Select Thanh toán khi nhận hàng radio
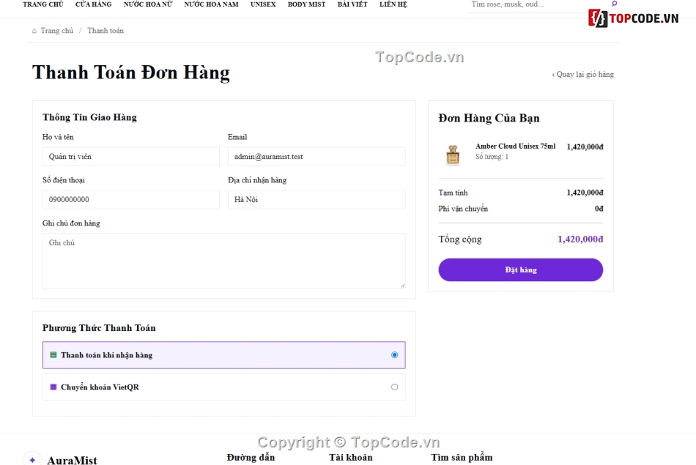The height and width of the screenshot is (465, 696). point(394,355)
